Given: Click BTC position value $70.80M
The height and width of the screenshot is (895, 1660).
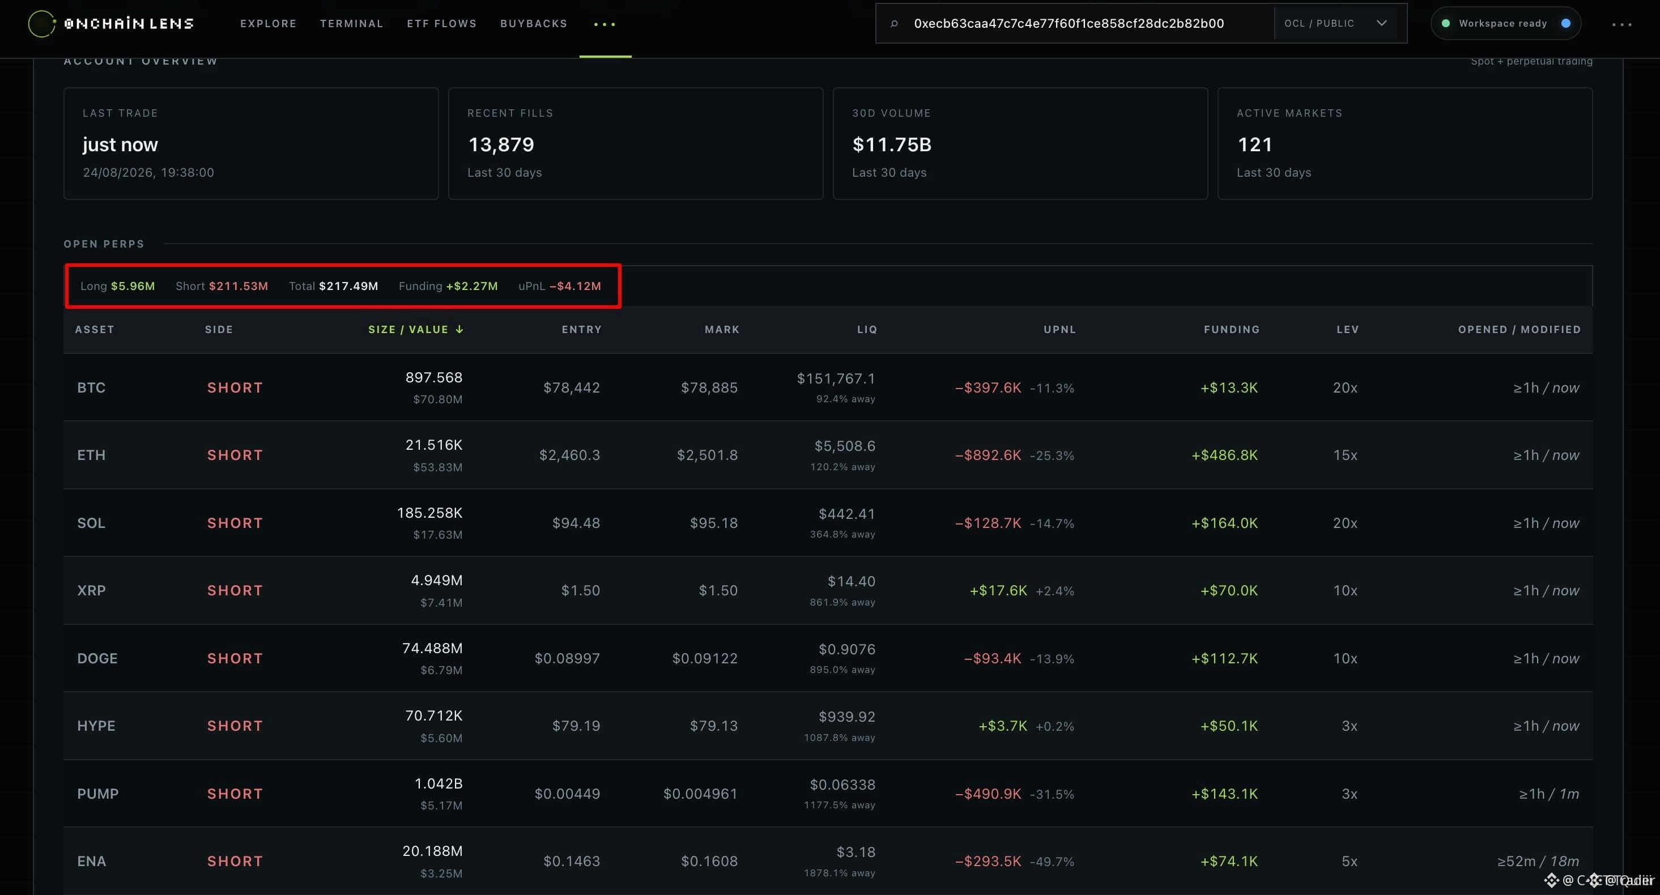Looking at the screenshot, I should coord(437,399).
